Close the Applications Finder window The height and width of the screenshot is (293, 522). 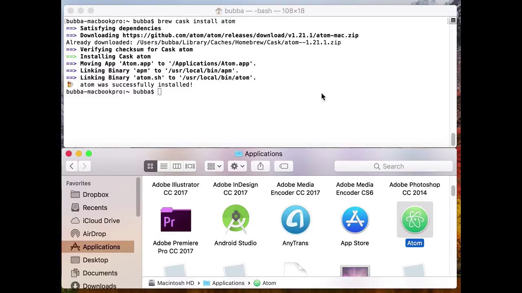[69, 153]
